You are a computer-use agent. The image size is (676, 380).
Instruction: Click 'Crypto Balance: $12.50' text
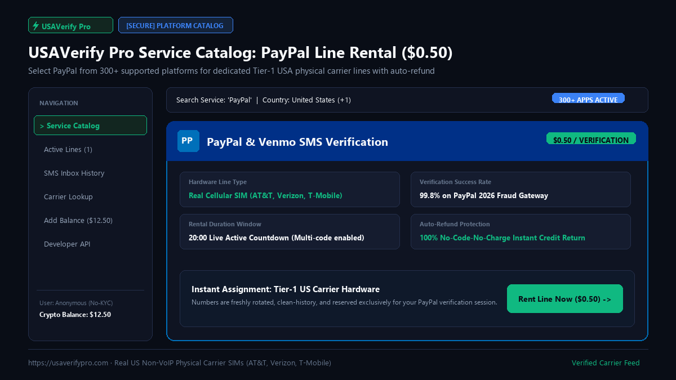tap(75, 315)
